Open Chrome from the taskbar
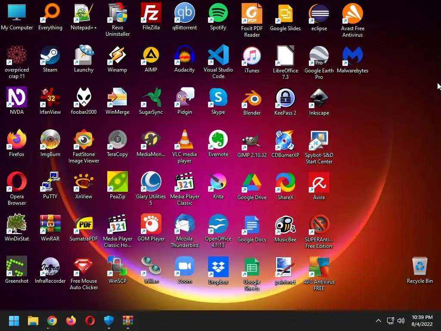The height and width of the screenshot is (331, 441). pos(52,321)
